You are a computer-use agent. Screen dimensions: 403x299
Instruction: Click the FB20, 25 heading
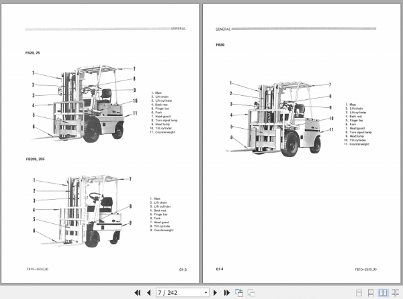(x=33, y=53)
